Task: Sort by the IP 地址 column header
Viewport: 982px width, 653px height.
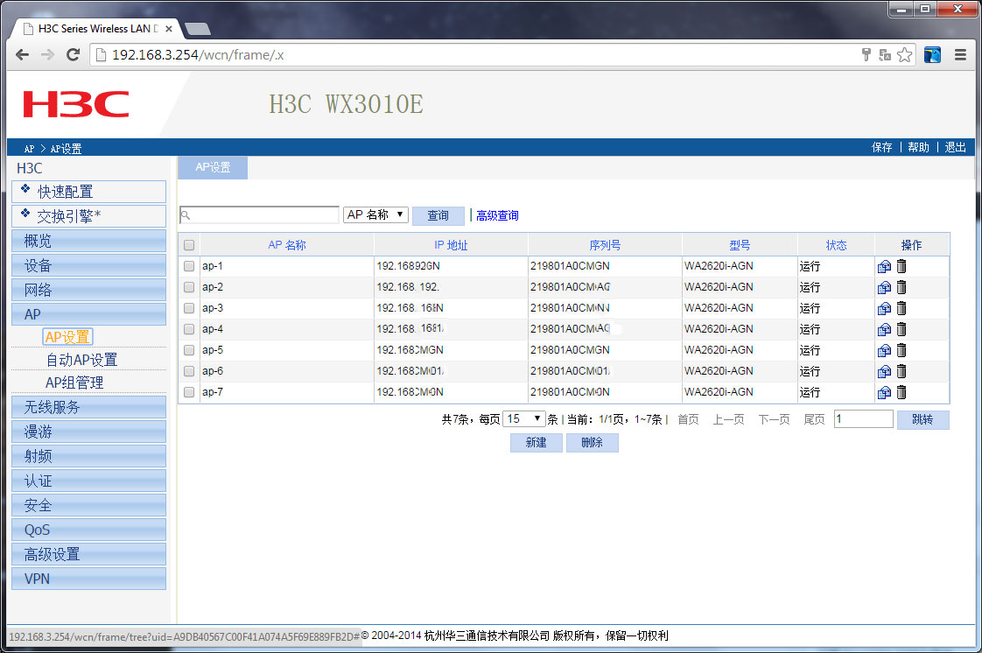Action: point(451,245)
